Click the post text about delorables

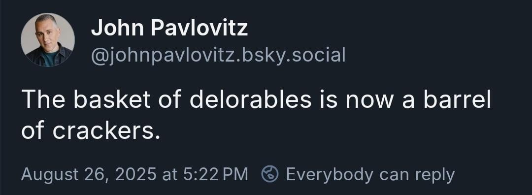pyautogui.click(x=256, y=115)
